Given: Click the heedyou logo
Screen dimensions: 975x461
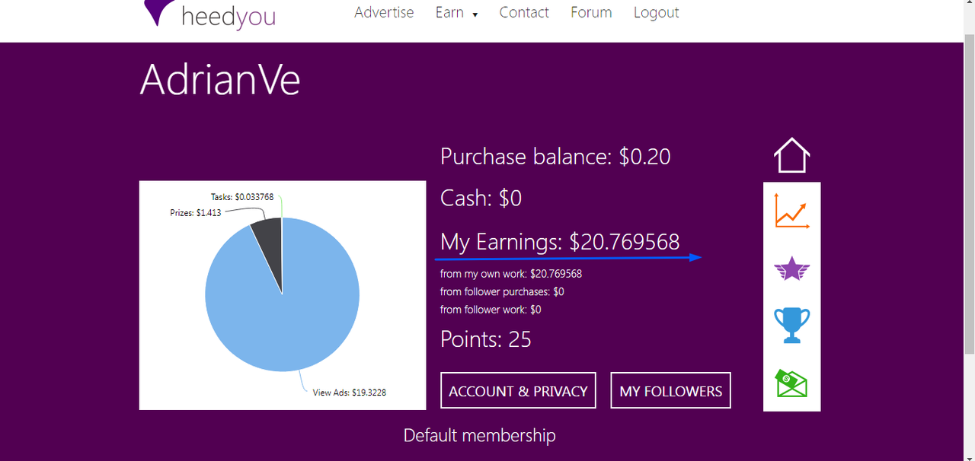Looking at the screenshot, I should pos(210,15).
